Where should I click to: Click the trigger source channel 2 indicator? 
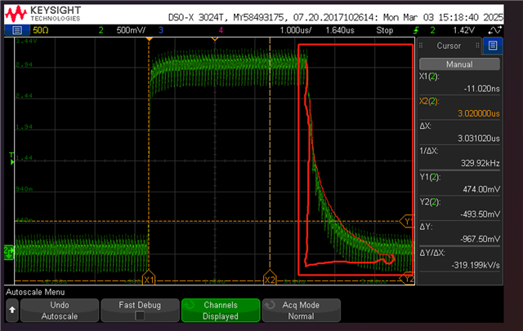432,30
